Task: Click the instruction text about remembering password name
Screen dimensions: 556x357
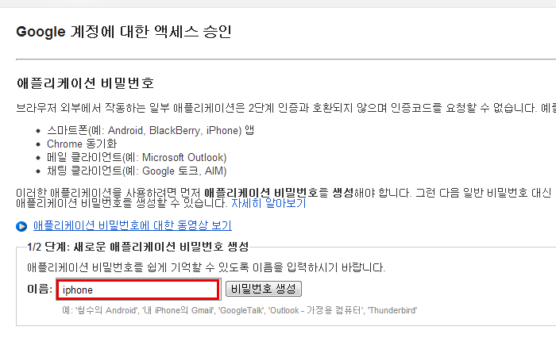Action: tap(206, 267)
